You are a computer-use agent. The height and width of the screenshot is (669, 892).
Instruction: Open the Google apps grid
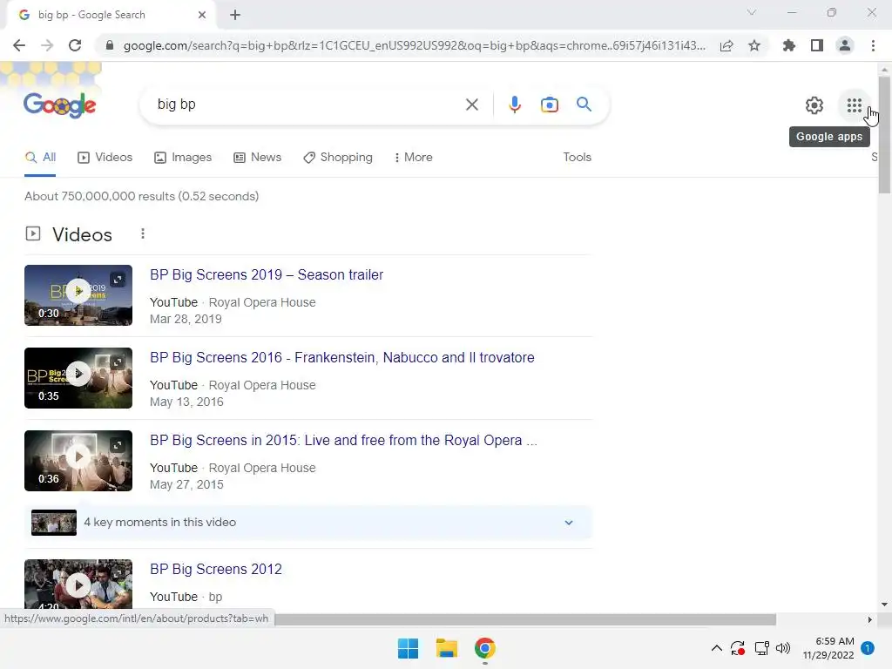[854, 105]
